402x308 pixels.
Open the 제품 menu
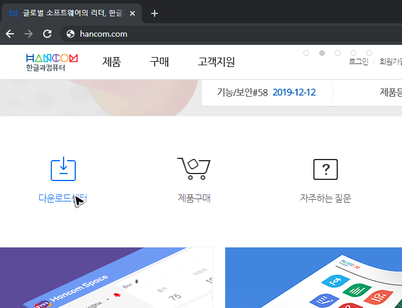(111, 62)
